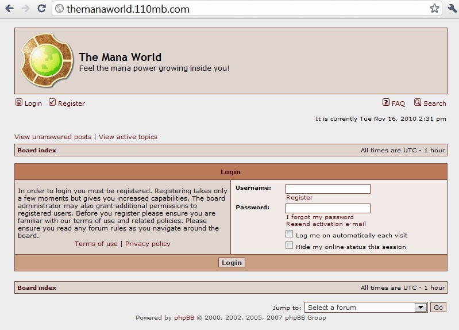The height and width of the screenshot is (330, 459).
Task: Click Register link under Username field
Action: [x=299, y=198]
